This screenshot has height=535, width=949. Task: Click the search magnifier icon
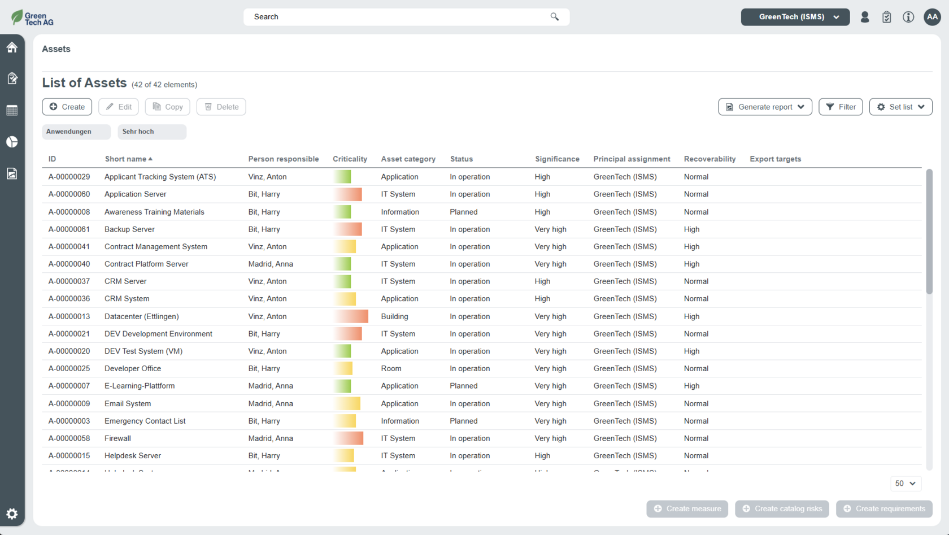click(554, 17)
